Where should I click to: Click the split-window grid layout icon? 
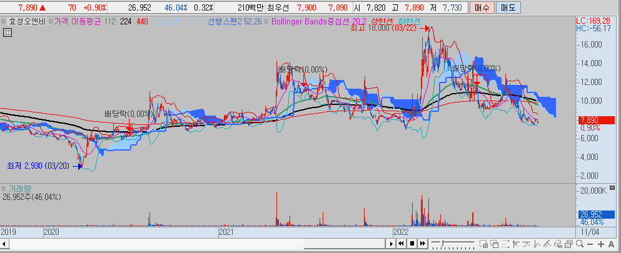pos(483,244)
